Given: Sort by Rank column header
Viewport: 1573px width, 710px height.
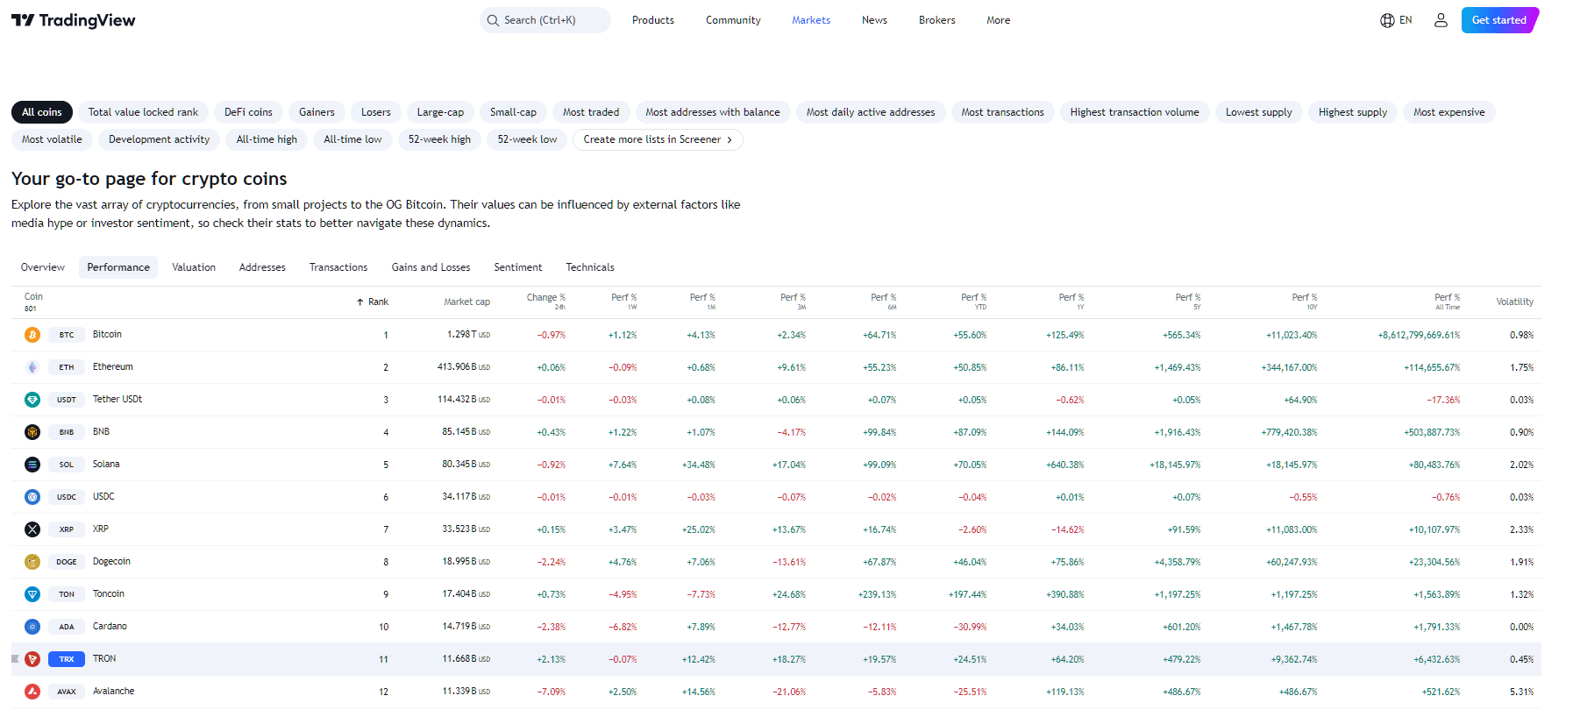Looking at the screenshot, I should coord(373,302).
